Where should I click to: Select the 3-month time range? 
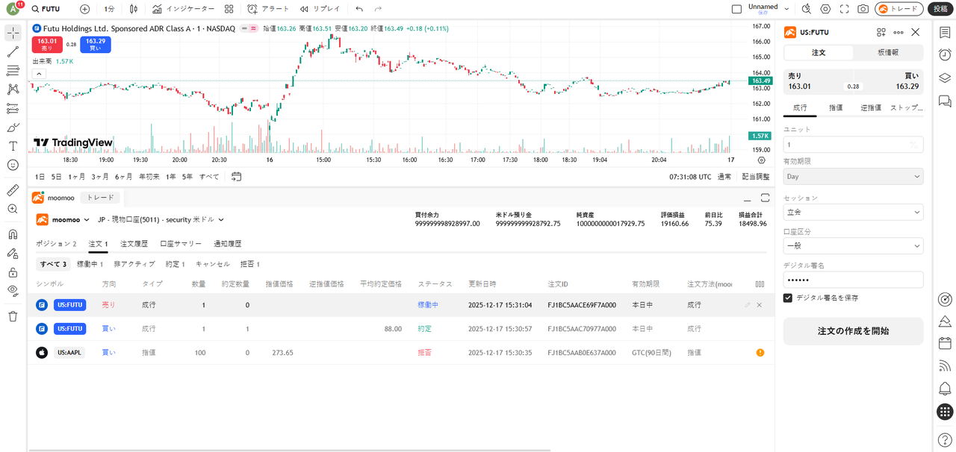pyautogui.click(x=99, y=177)
